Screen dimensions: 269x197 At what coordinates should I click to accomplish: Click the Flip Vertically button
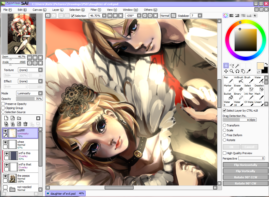[245, 171]
